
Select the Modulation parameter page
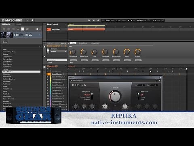[95, 43]
